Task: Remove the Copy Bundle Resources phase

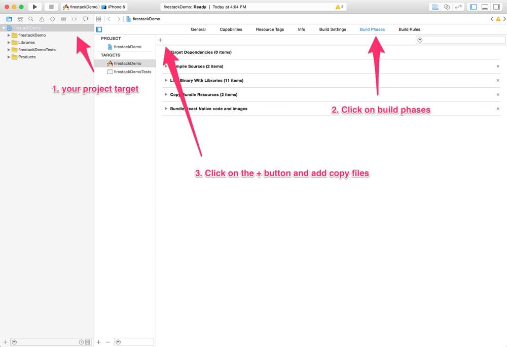Action: tap(498, 95)
